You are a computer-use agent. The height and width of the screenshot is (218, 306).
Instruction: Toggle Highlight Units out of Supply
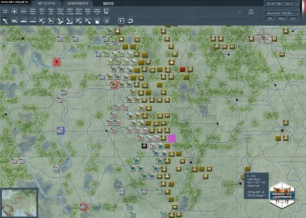70,11
